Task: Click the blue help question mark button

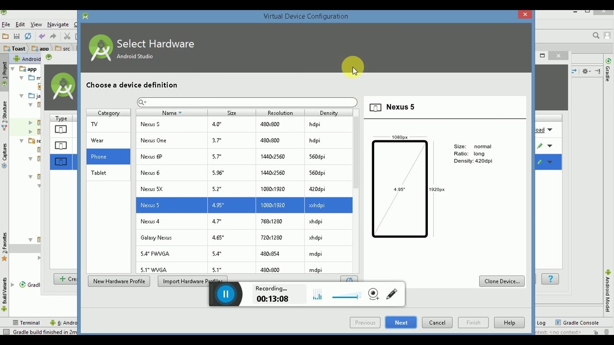Action: pyautogui.click(x=550, y=279)
